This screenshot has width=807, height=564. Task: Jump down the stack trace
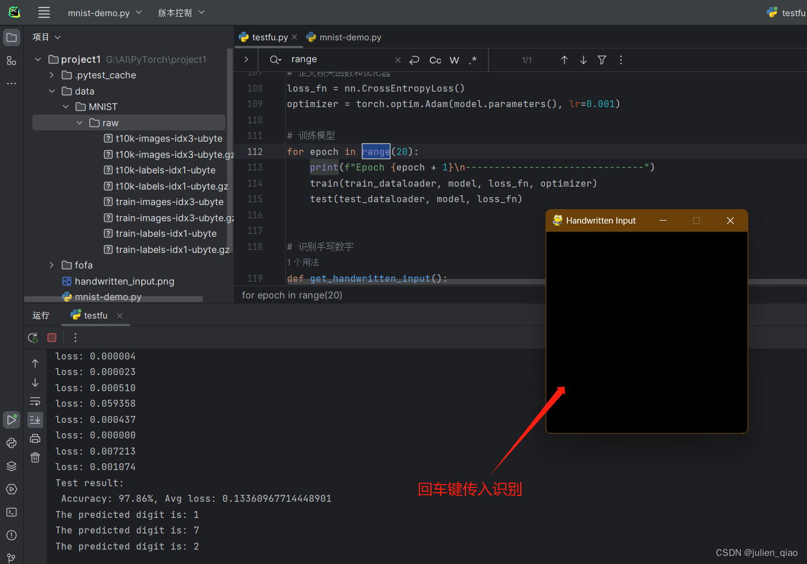35,383
